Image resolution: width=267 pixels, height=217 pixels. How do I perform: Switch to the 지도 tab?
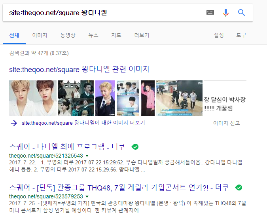click(116, 35)
